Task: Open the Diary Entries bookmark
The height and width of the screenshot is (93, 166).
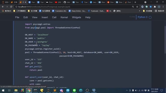Action: (77, 11)
